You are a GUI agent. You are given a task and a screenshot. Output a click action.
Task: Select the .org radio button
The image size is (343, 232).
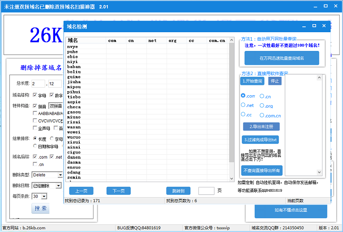tap(262, 105)
